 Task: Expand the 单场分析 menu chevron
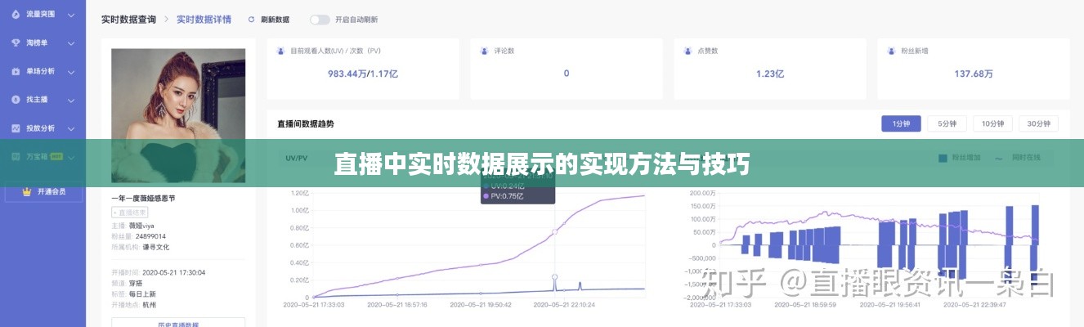pyautogui.click(x=71, y=71)
